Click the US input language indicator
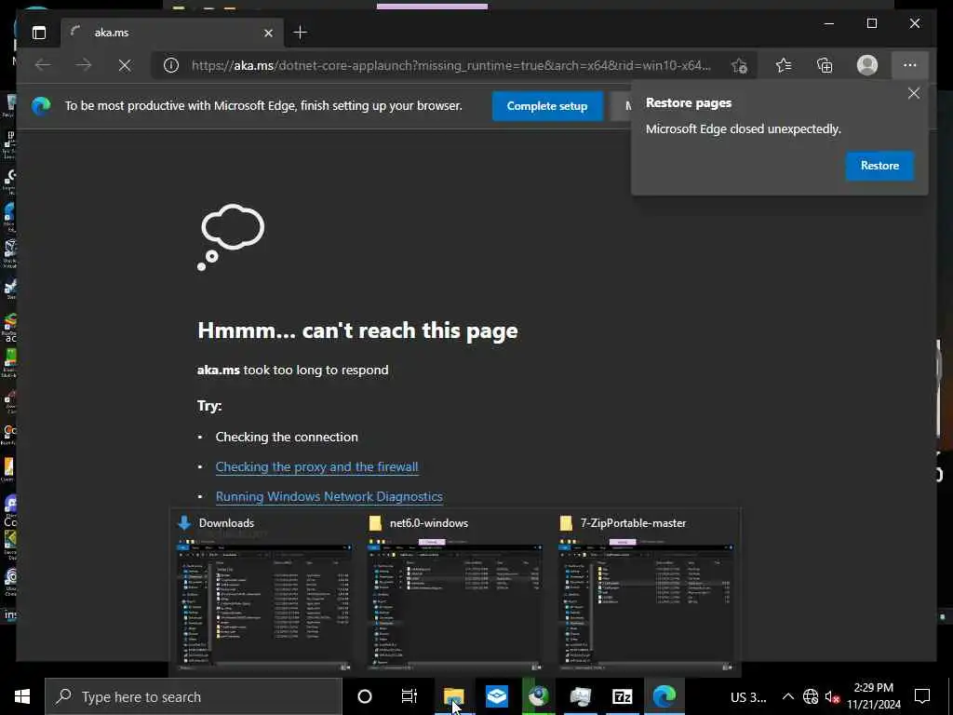This screenshot has height=715, width=953. [748, 696]
